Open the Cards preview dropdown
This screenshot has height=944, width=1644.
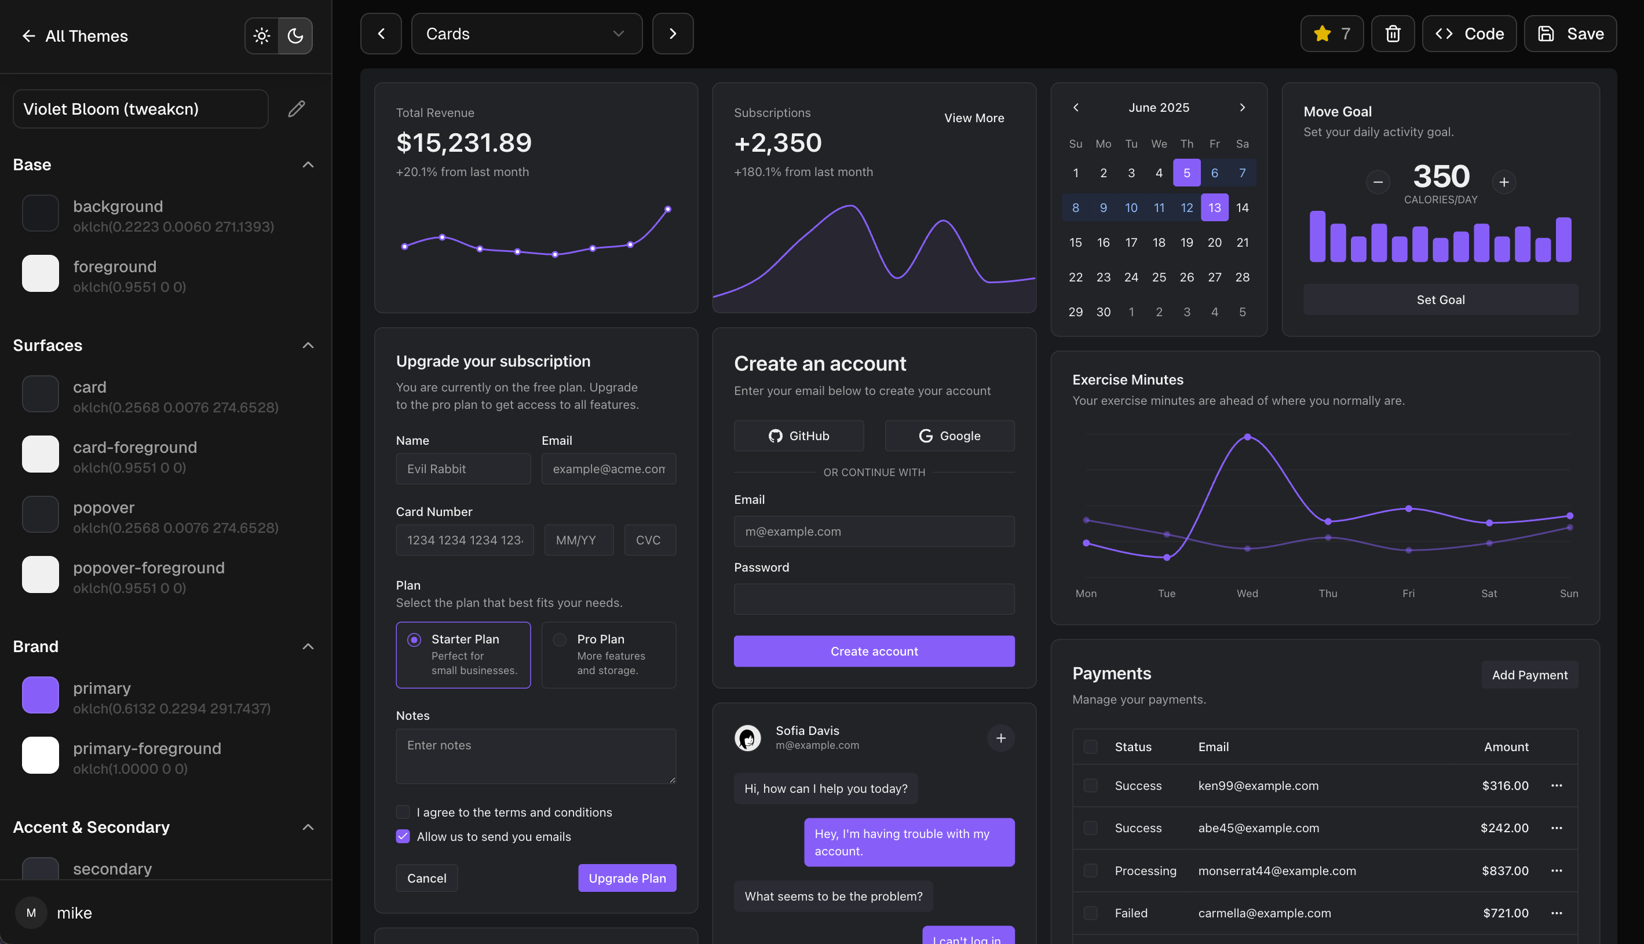point(526,34)
